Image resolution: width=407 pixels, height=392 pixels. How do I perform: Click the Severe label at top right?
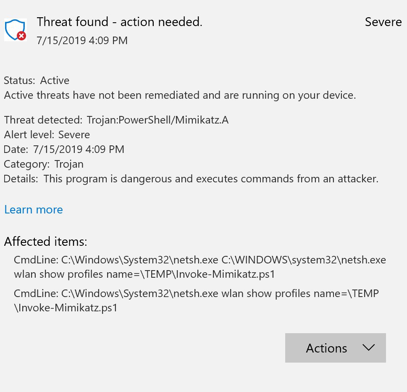383,22
